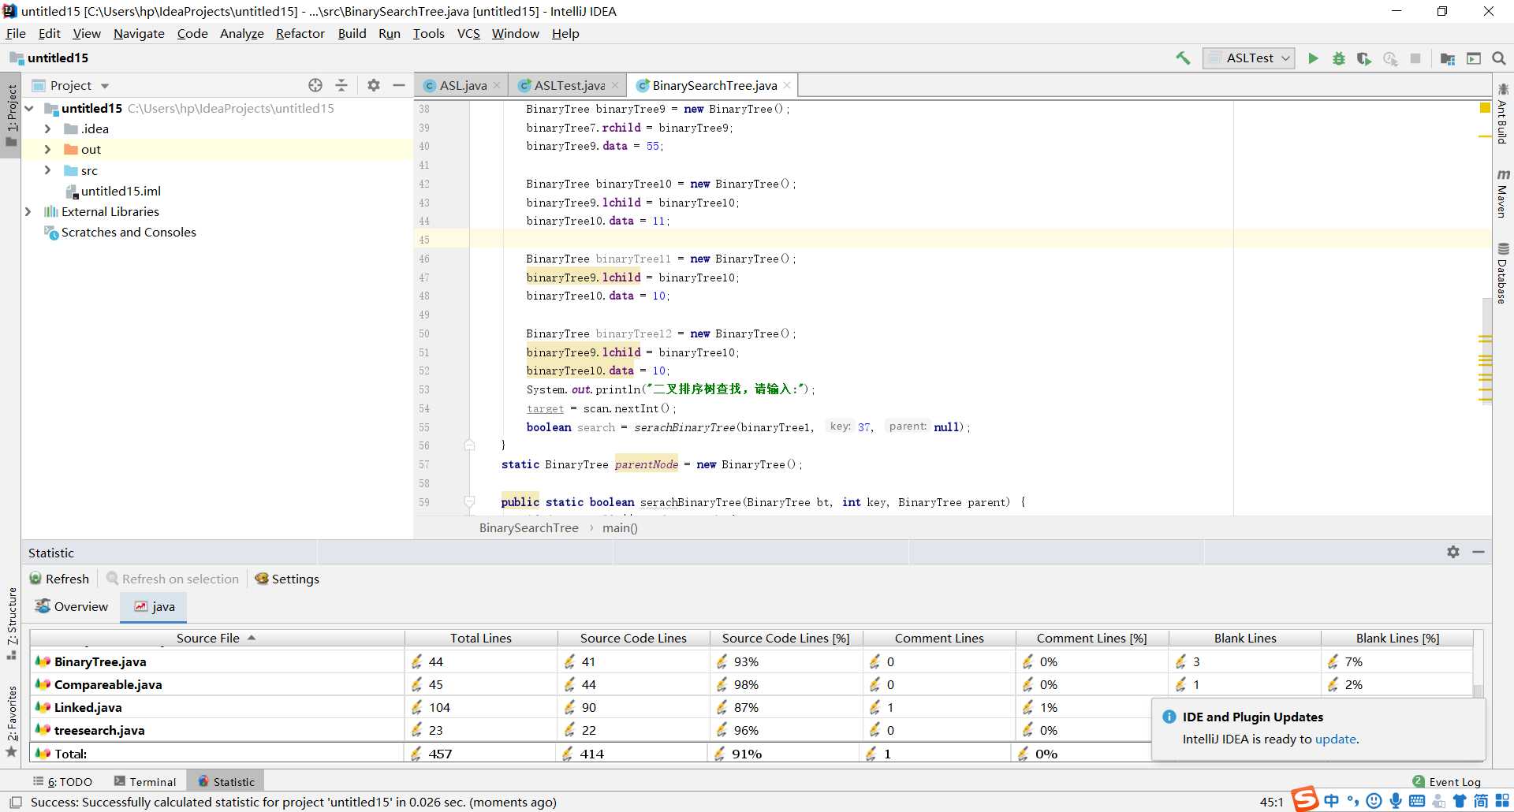The image size is (1514, 812).
Task: Open the Navigate menu
Action: [139, 33]
